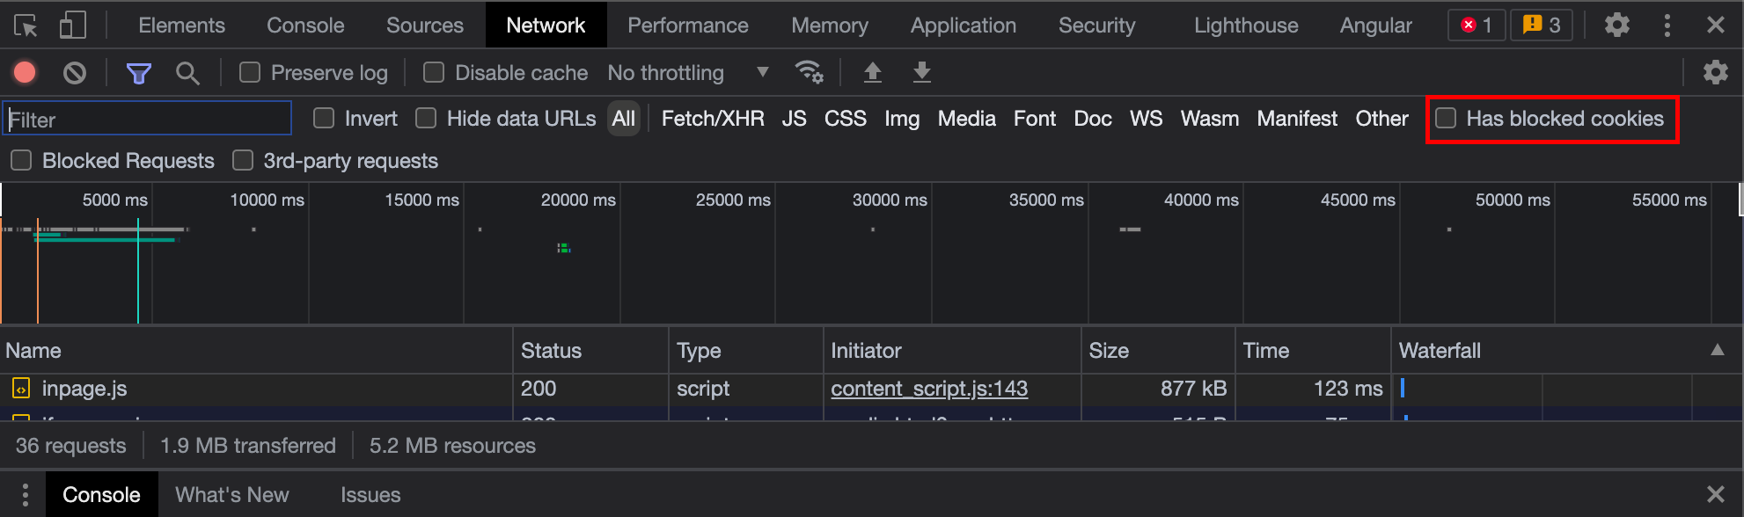Screen dimensions: 1744x517
Task: Check Blocked Requests option
Action: click(x=21, y=160)
